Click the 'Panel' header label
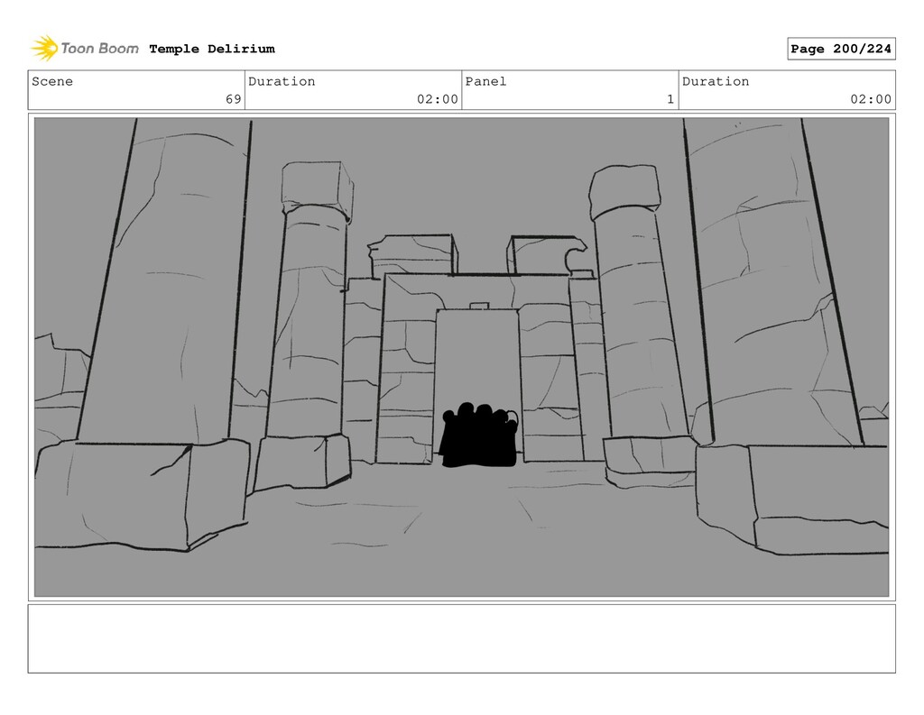This screenshot has width=924, height=715. (x=485, y=81)
